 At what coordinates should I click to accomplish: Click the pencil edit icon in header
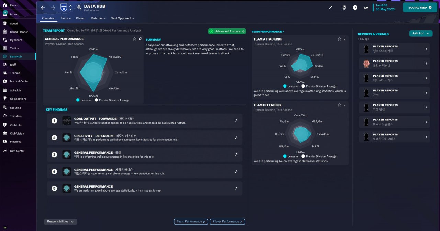(331, 8)
